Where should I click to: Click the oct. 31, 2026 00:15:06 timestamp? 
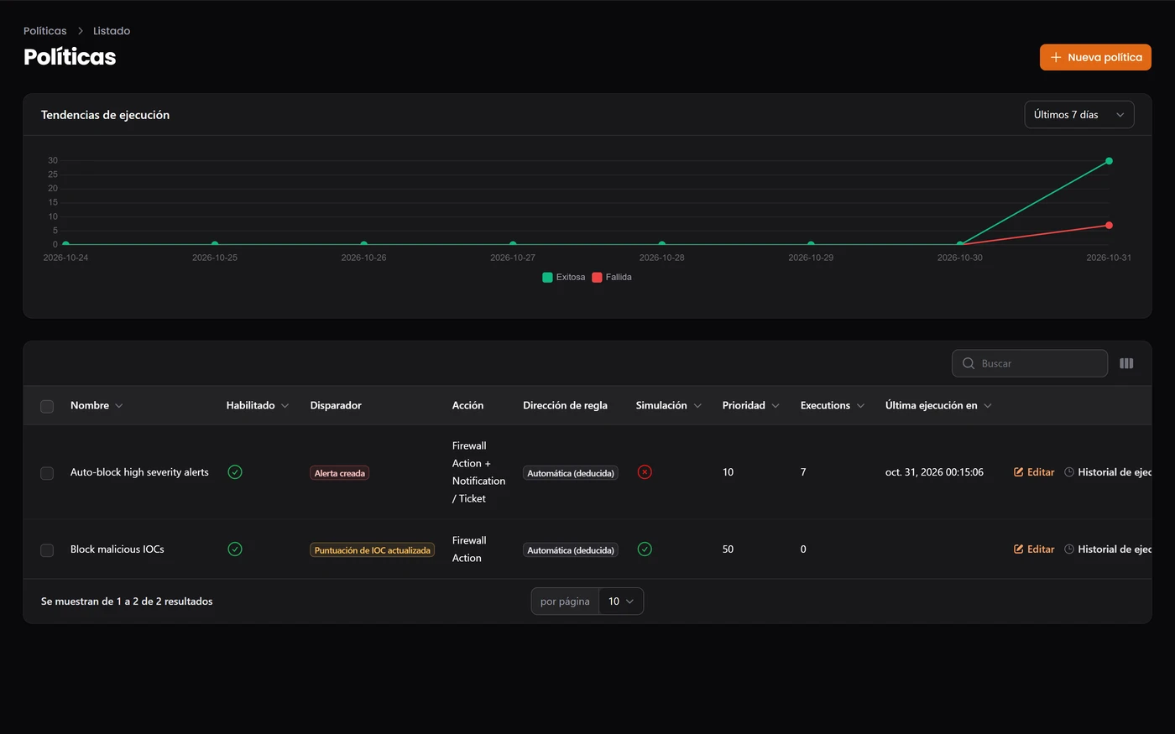point(934,472)
